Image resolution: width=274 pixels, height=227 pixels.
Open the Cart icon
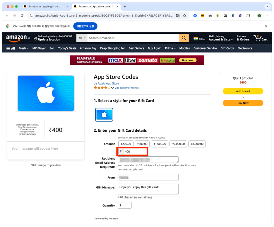pos(261,38)
